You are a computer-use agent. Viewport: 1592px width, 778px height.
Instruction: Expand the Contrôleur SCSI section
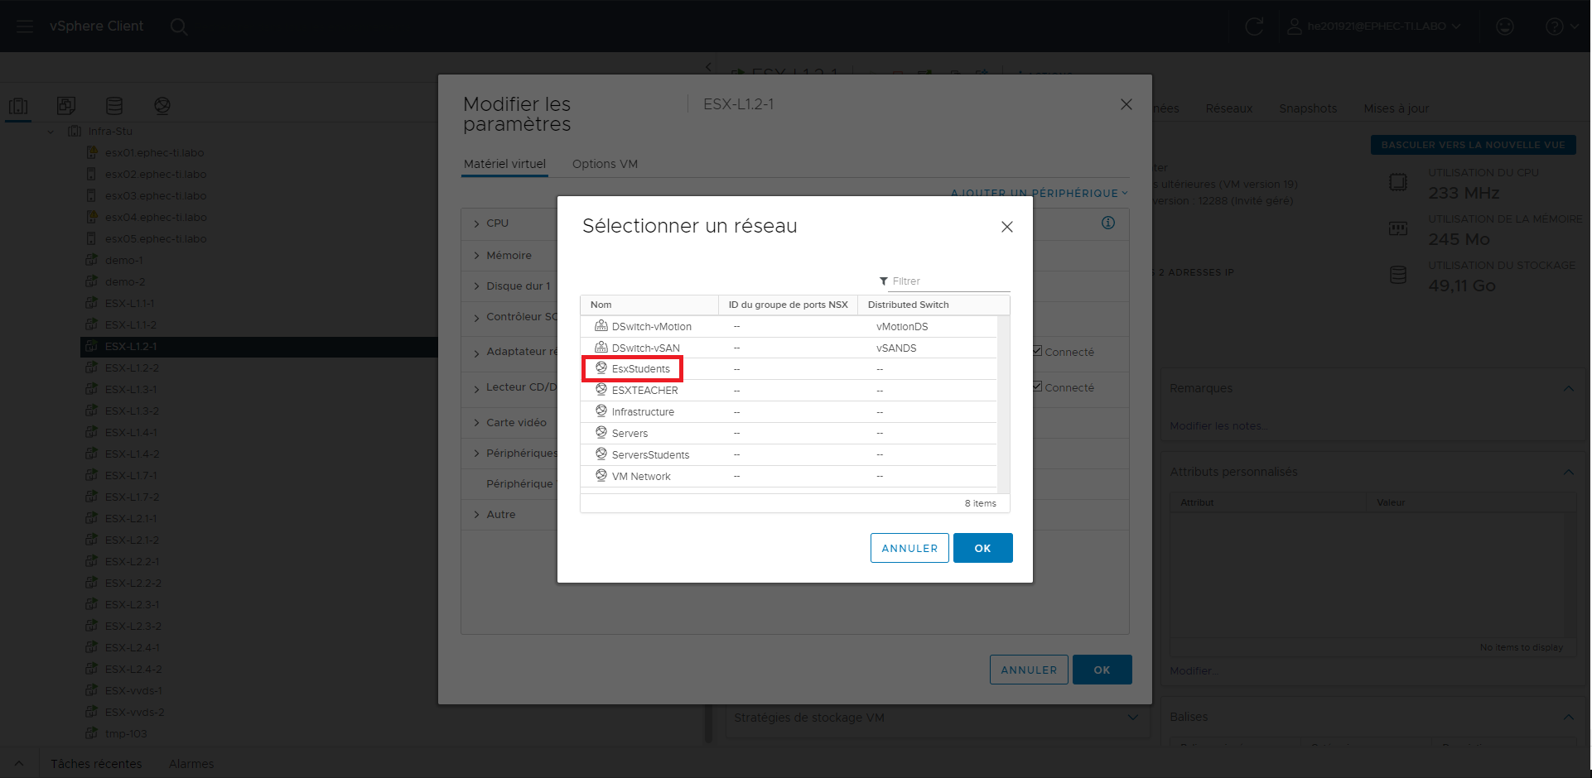(x=477, y=317)
